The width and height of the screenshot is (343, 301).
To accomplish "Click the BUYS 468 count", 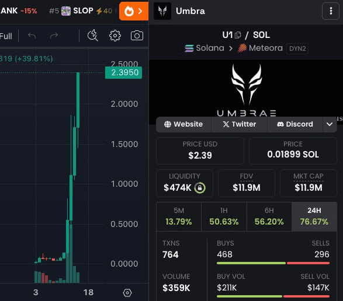I will 224,254.
